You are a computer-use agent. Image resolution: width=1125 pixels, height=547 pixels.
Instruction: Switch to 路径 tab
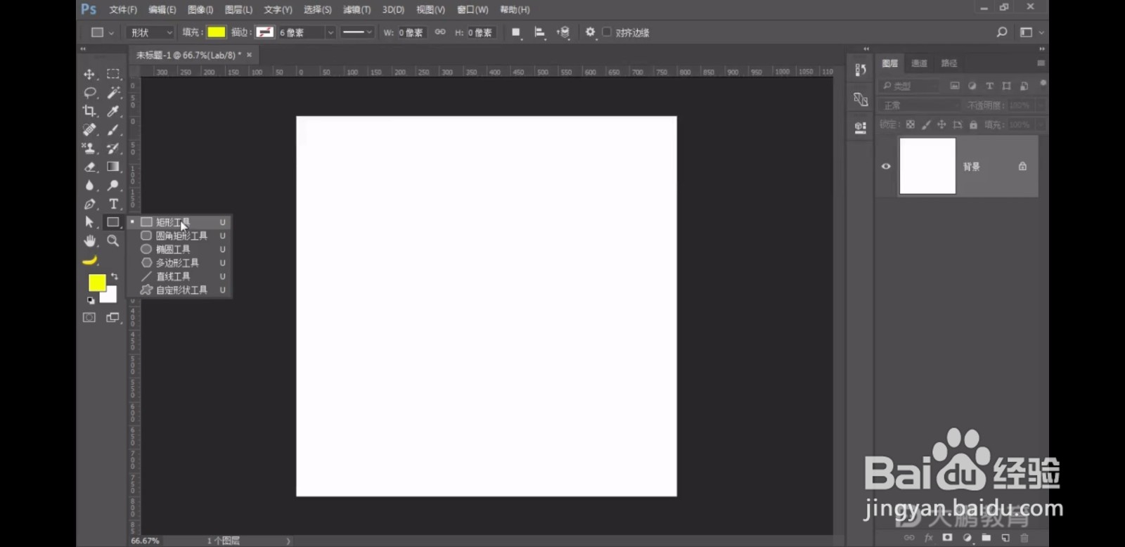tap(949, 63)
